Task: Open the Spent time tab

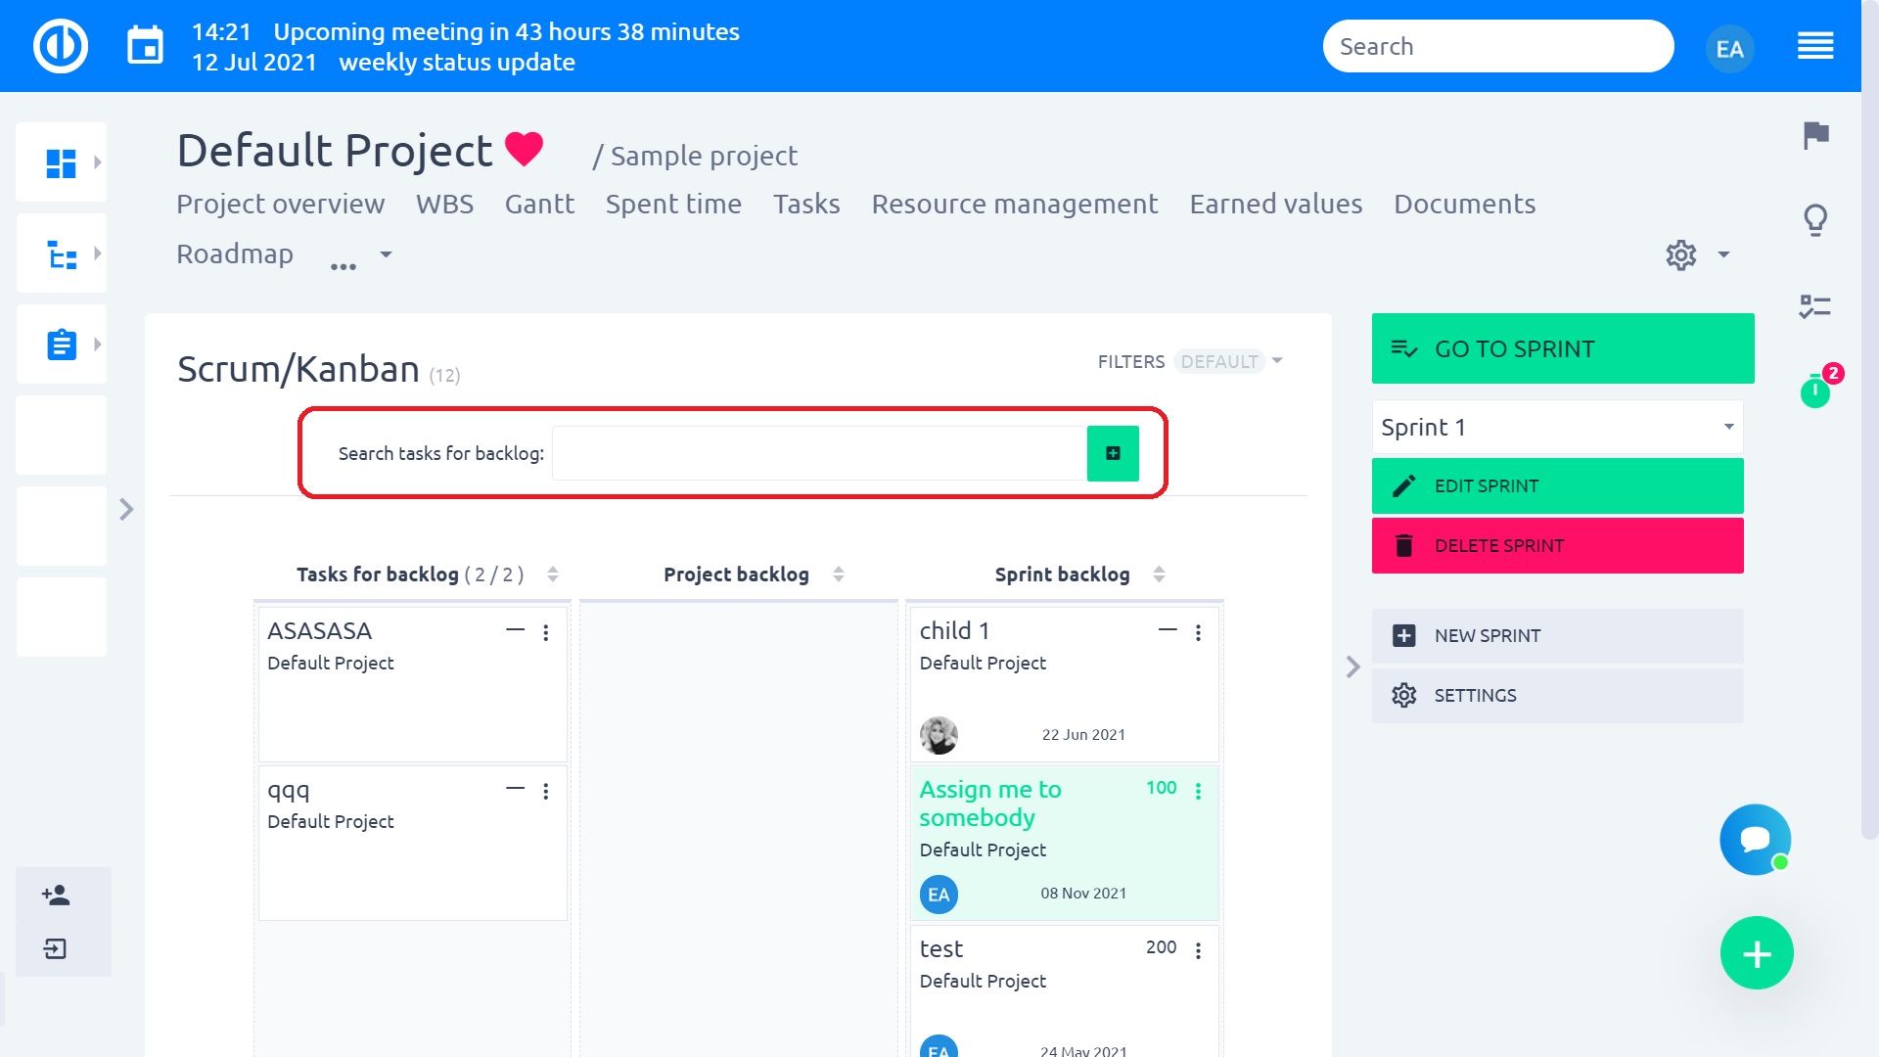Action: coord(673,204)
